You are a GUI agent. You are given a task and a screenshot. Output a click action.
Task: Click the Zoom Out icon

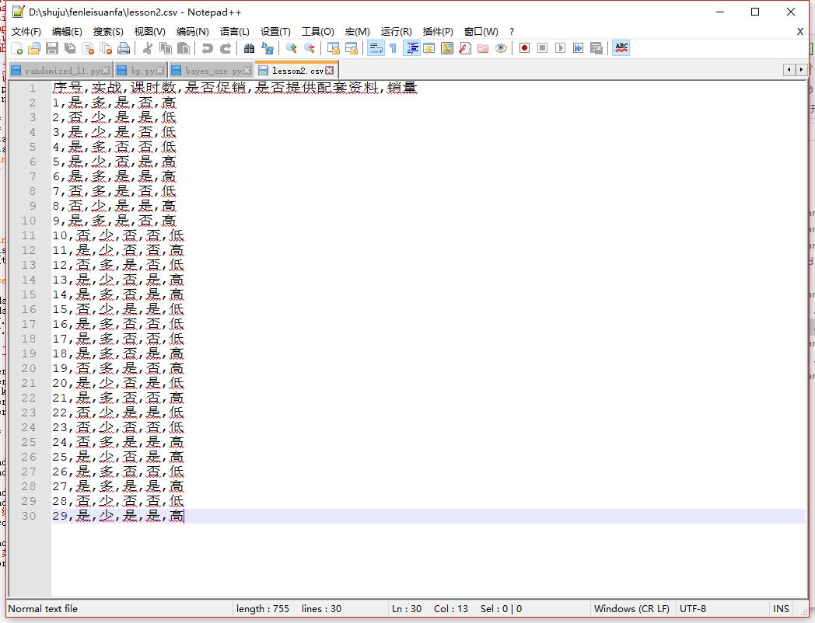[x=310, y=48]
